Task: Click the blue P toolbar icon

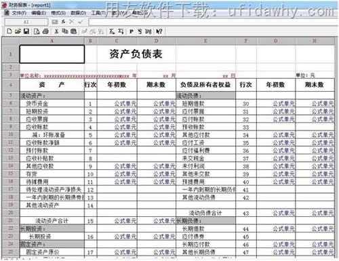Action: pyautogui.click(x=132, y=31)
